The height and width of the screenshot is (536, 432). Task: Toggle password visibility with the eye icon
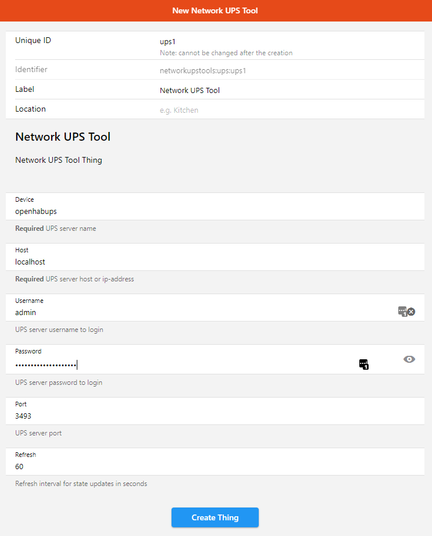tap(409, 359)
